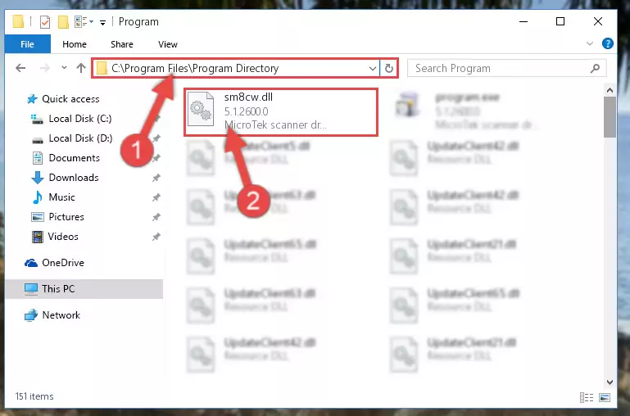
Task: Open Customize Quick Access Toolbar dropdown
Action: coord(103,22)
